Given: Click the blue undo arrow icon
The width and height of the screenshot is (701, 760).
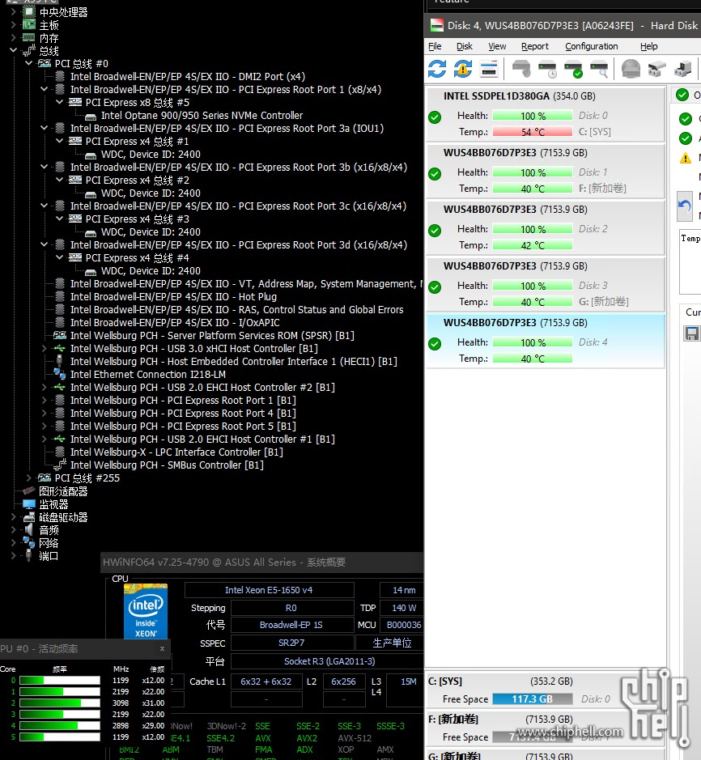Looking at the screenshot, I should [685, 206].
